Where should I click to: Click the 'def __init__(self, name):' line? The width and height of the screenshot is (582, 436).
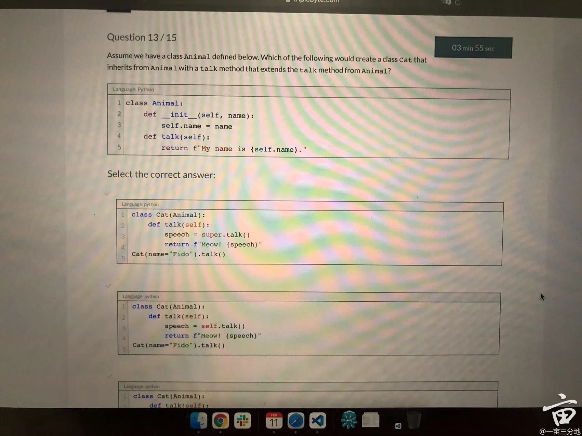tap(199, 115)
